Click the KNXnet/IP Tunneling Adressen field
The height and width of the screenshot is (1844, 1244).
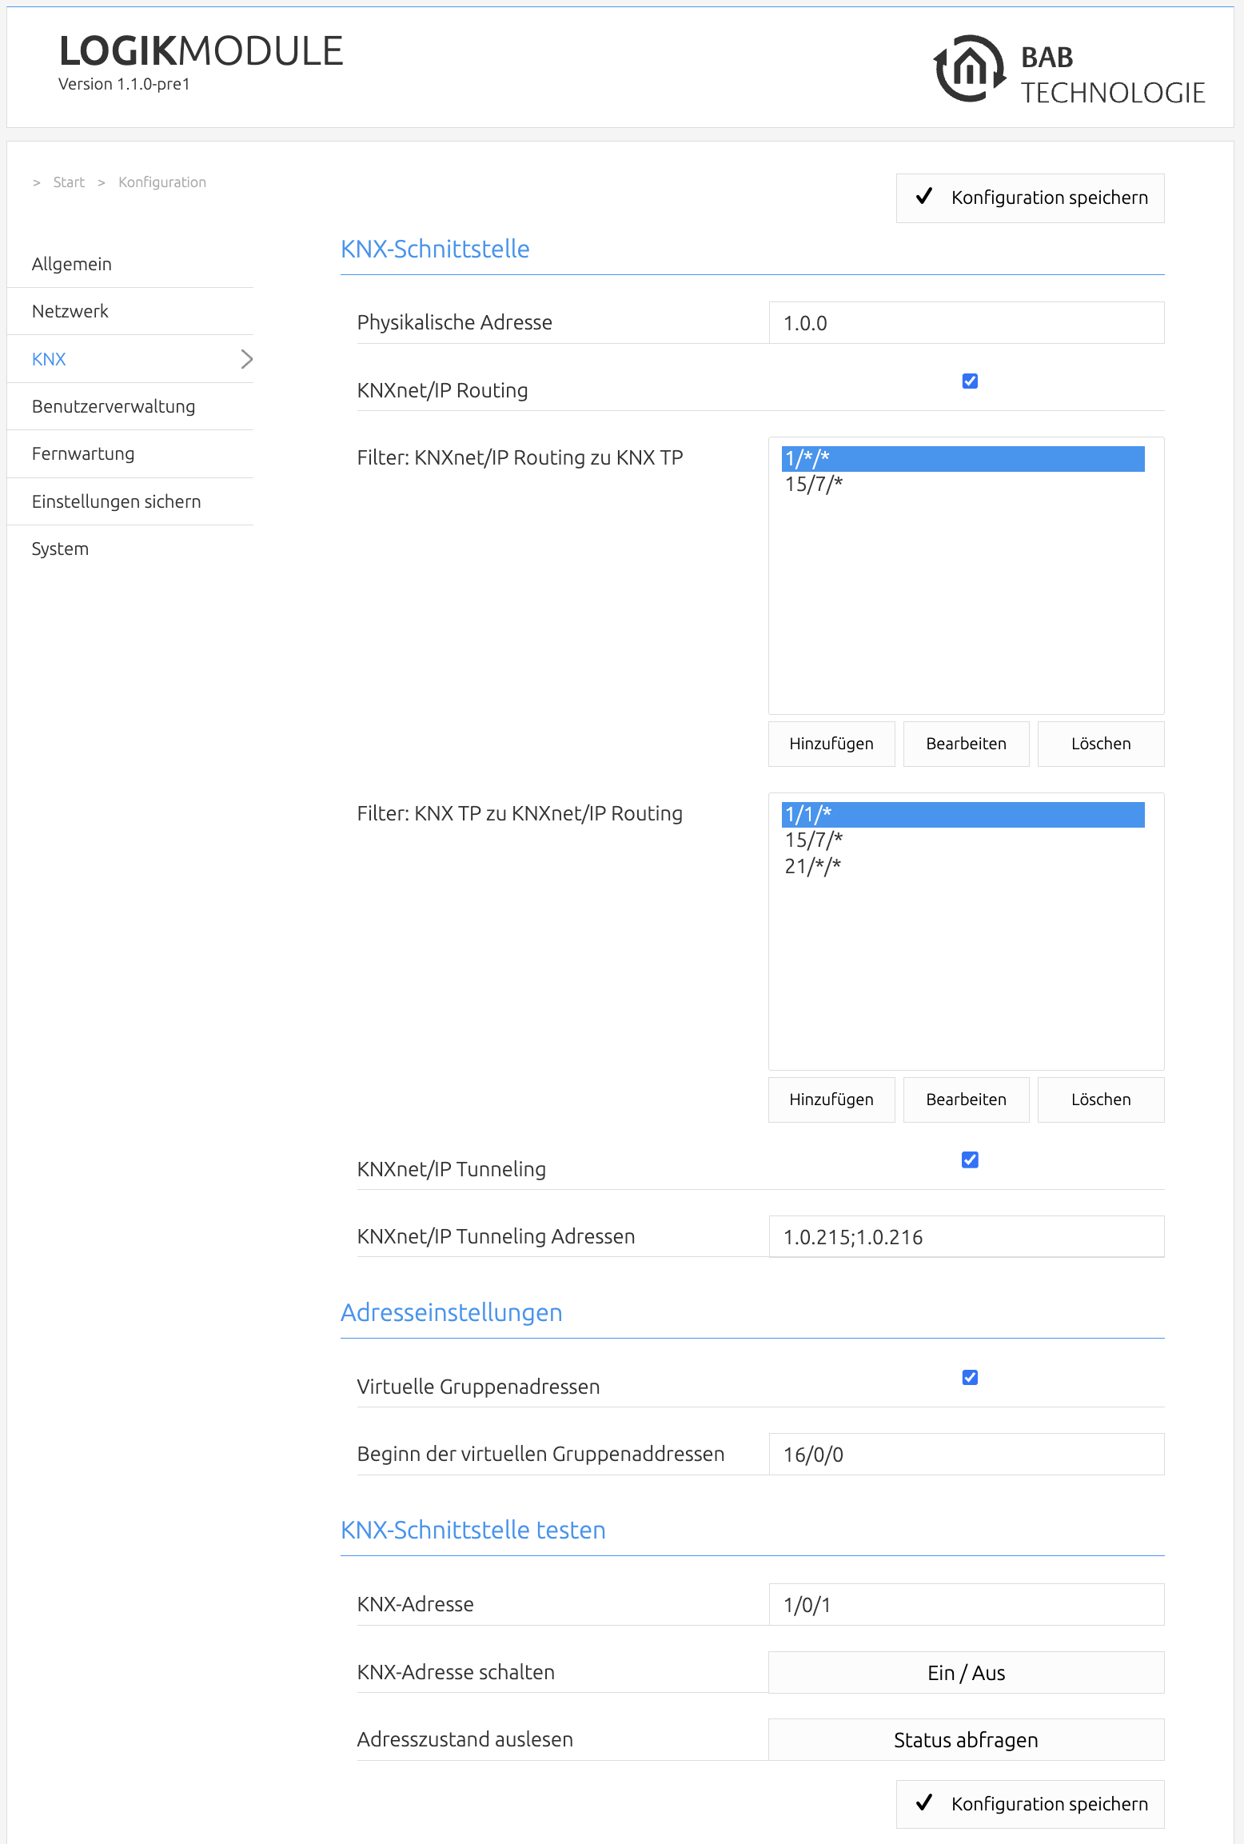966,1237
